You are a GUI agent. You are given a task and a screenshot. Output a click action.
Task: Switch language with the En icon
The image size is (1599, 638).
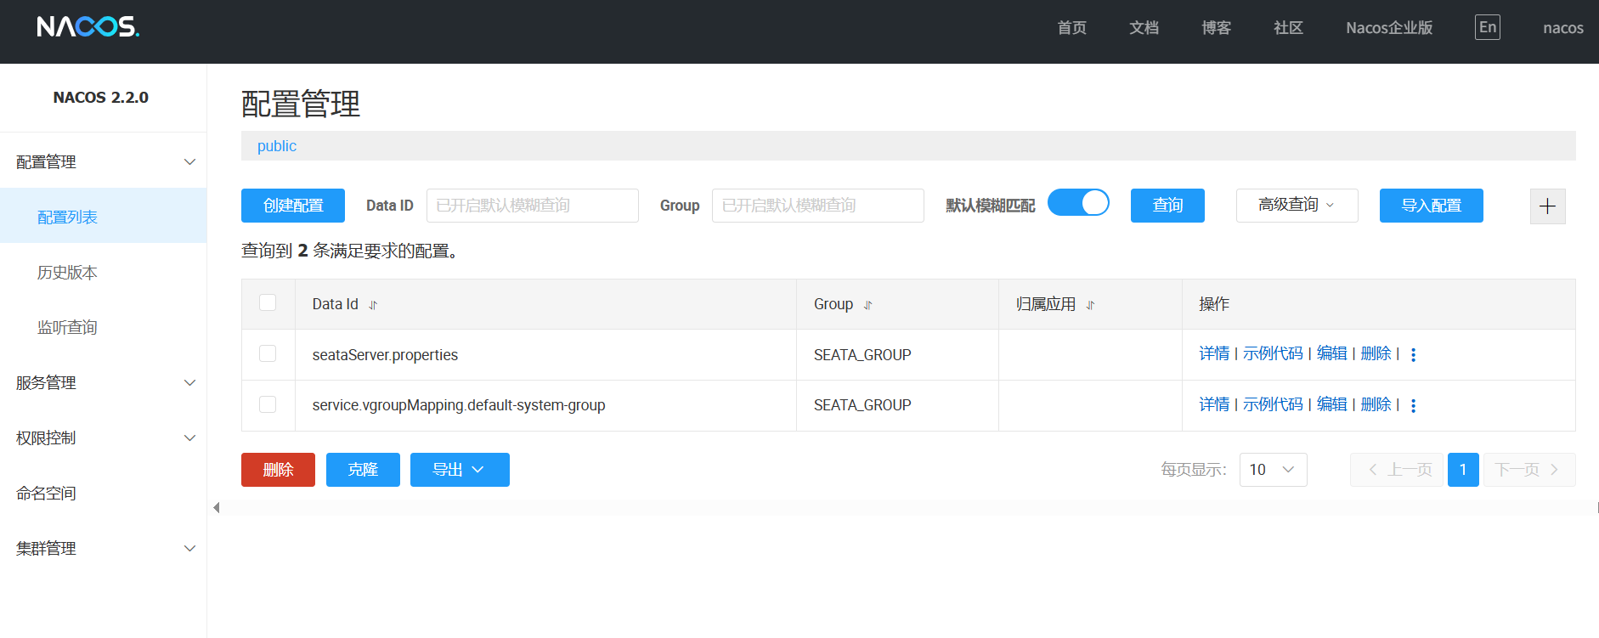click(1487, 27)
